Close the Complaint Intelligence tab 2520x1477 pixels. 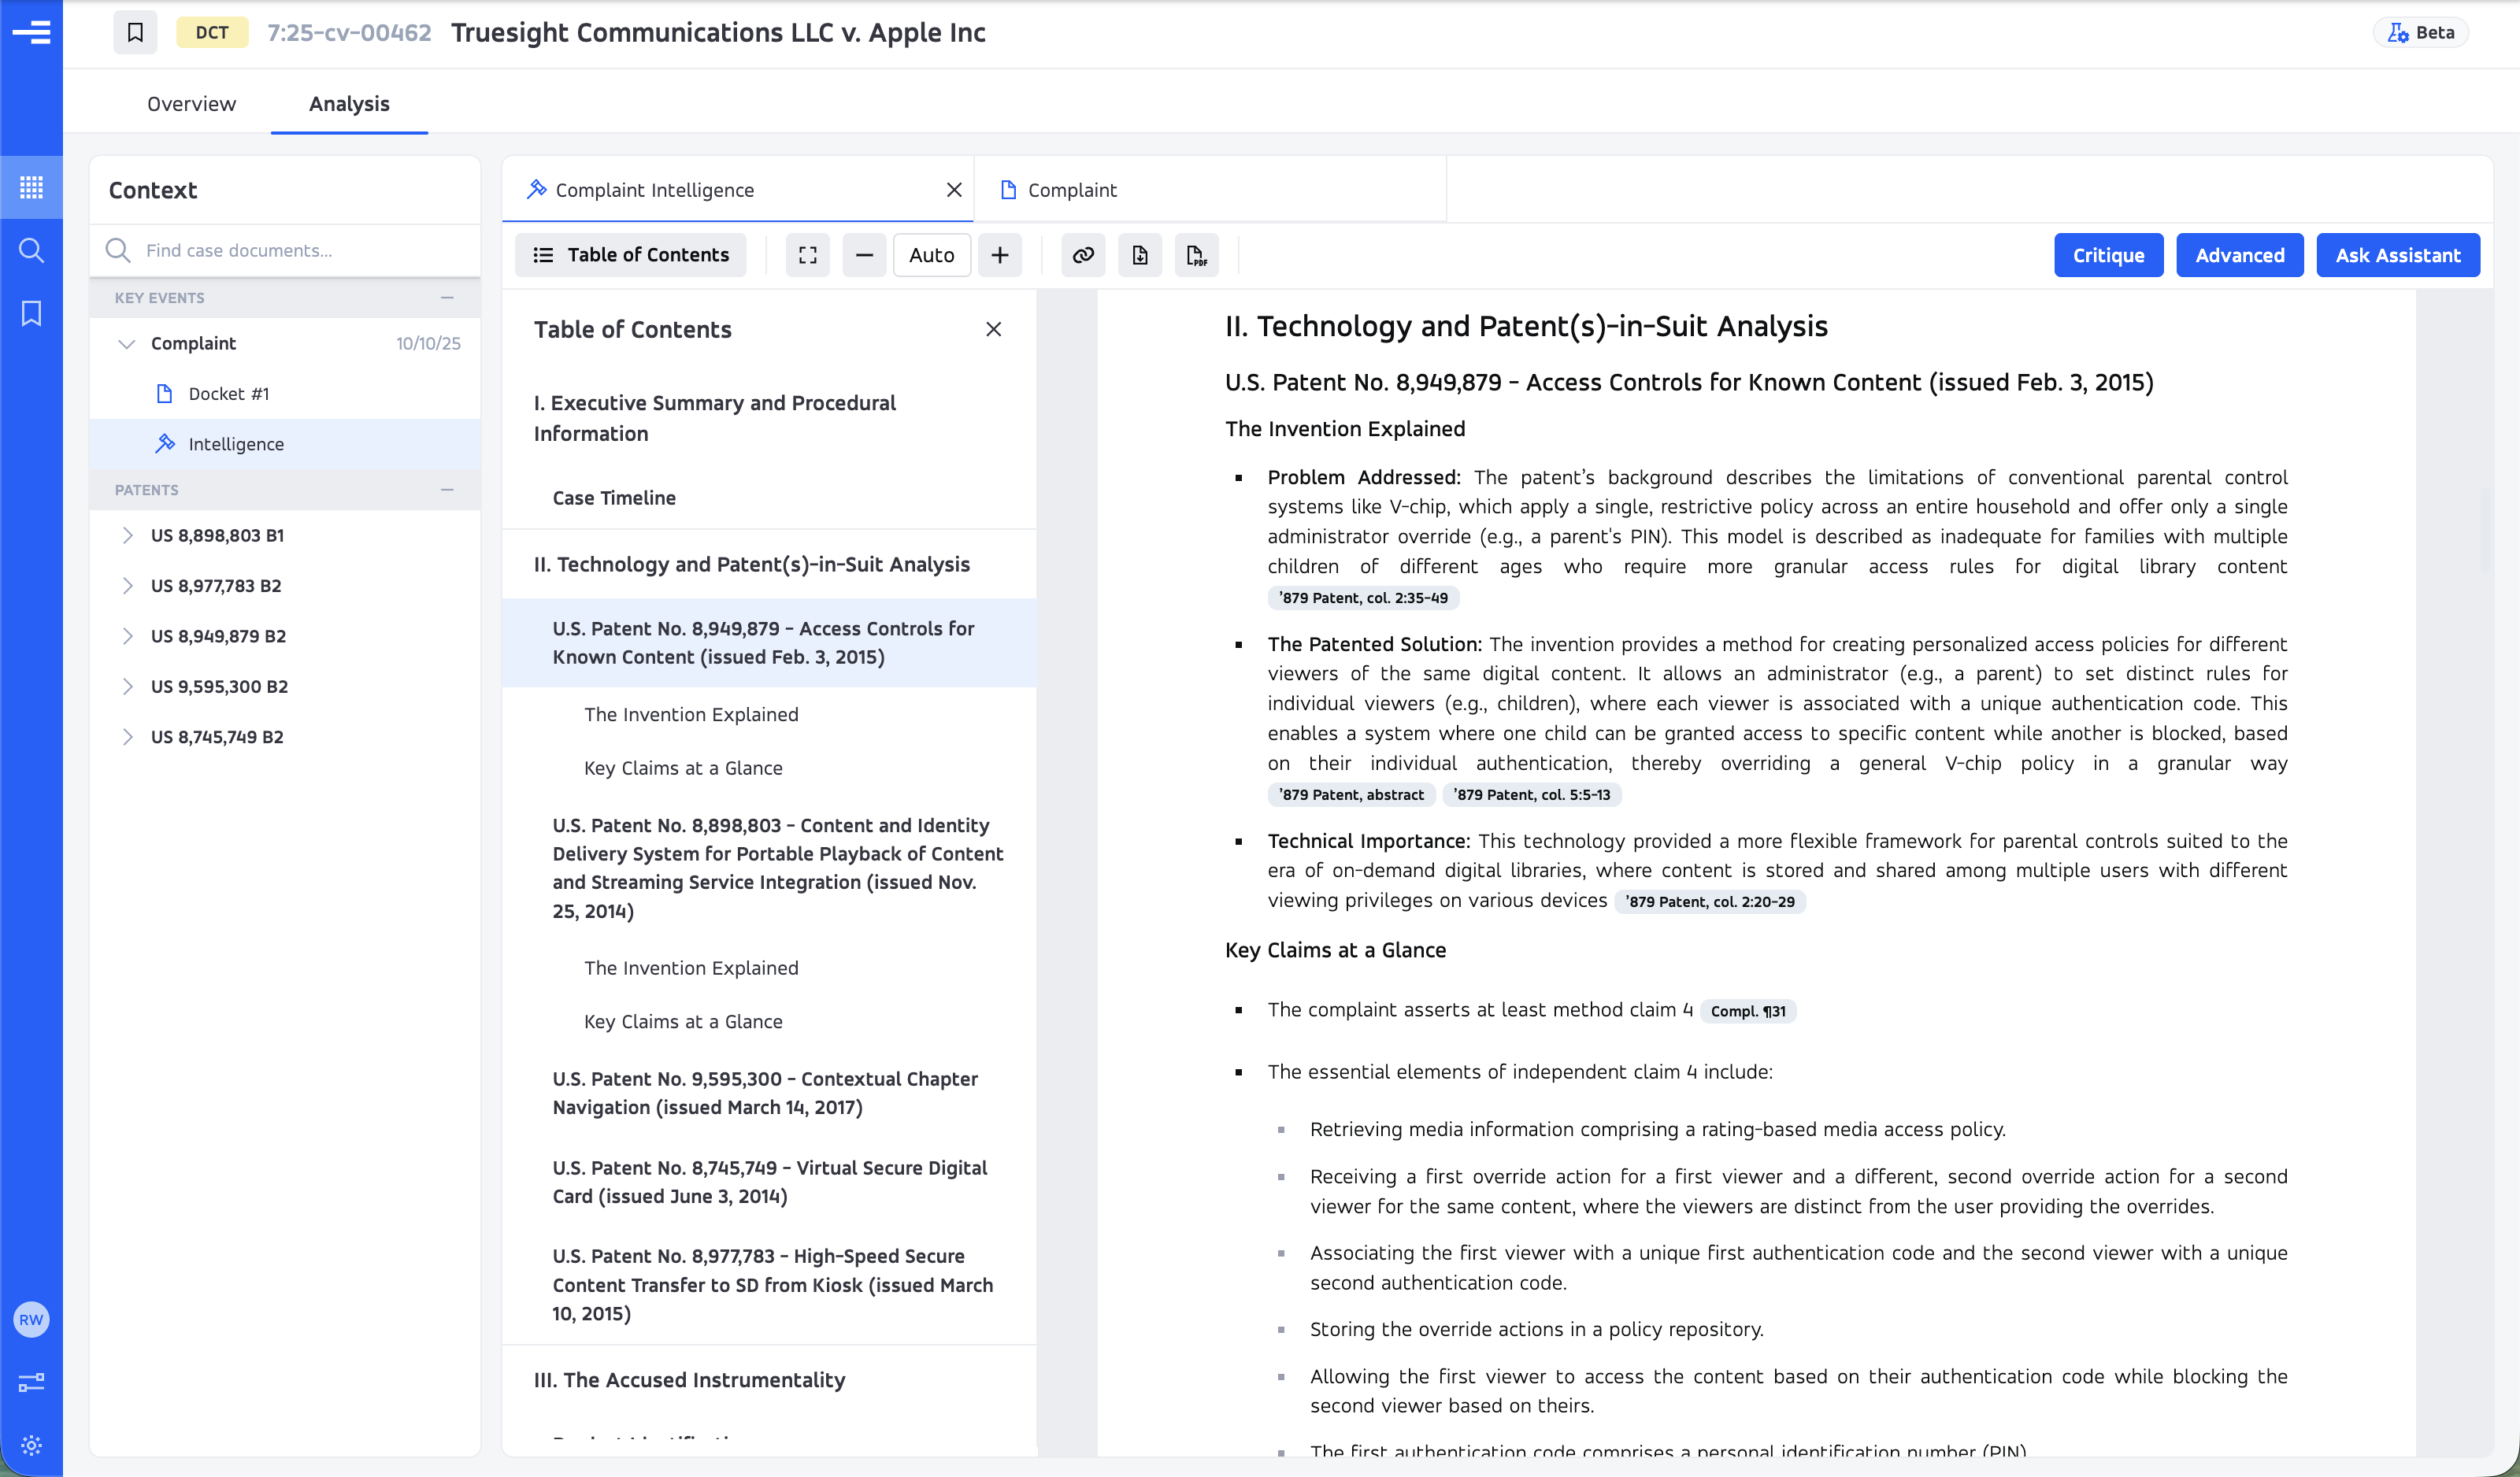954,190
